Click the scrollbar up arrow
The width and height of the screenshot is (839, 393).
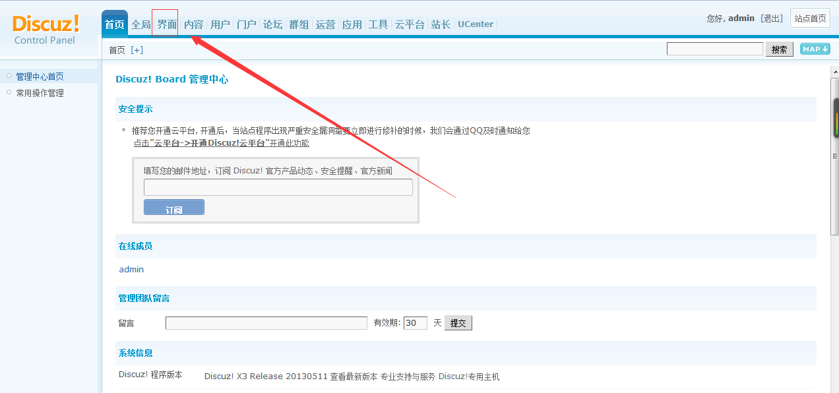(835, 72)
